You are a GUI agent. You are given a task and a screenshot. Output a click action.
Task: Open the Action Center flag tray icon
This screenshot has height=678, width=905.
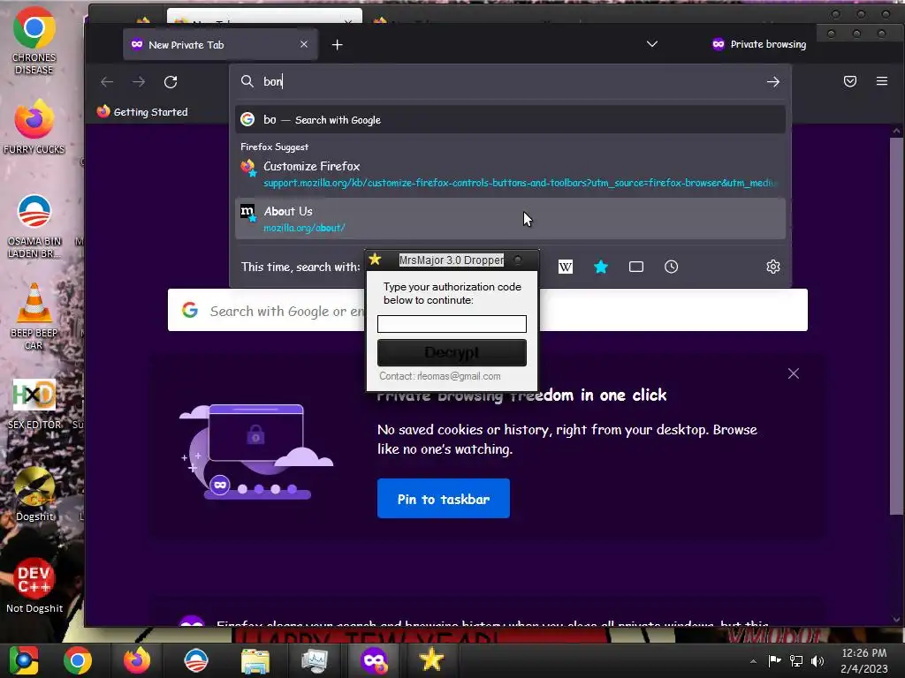pos(774,660)
